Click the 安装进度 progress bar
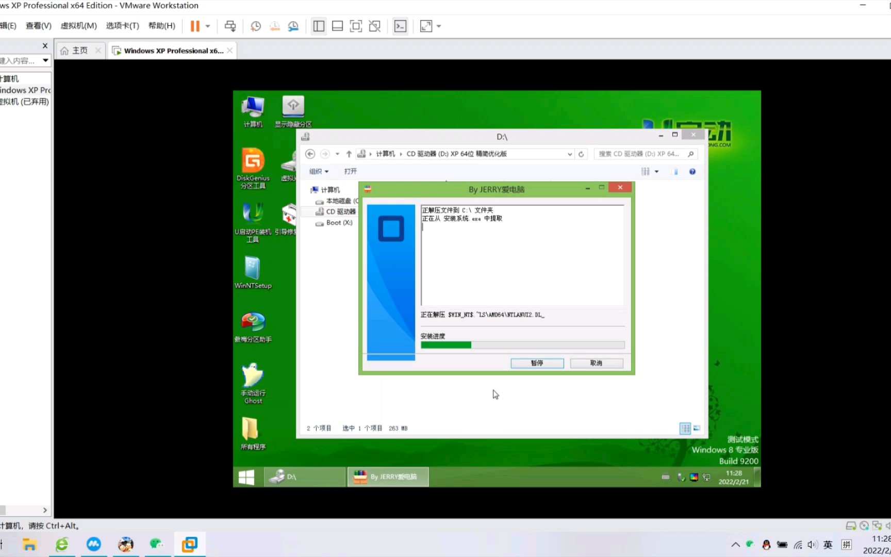891x557 pixels. point(522,345)
